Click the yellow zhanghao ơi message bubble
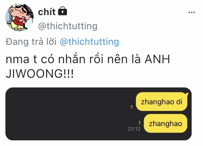203x146 pixels. point(162,101)
